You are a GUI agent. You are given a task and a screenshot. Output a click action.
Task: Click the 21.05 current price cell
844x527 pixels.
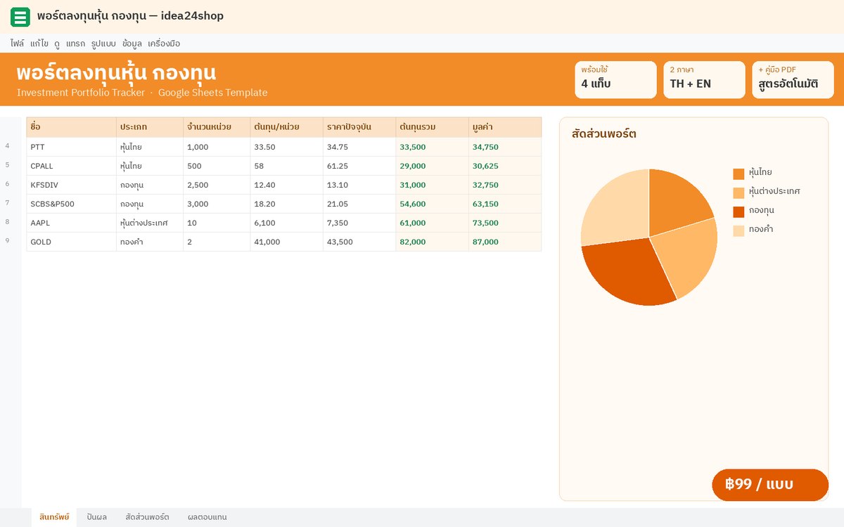tap(359, 204)
